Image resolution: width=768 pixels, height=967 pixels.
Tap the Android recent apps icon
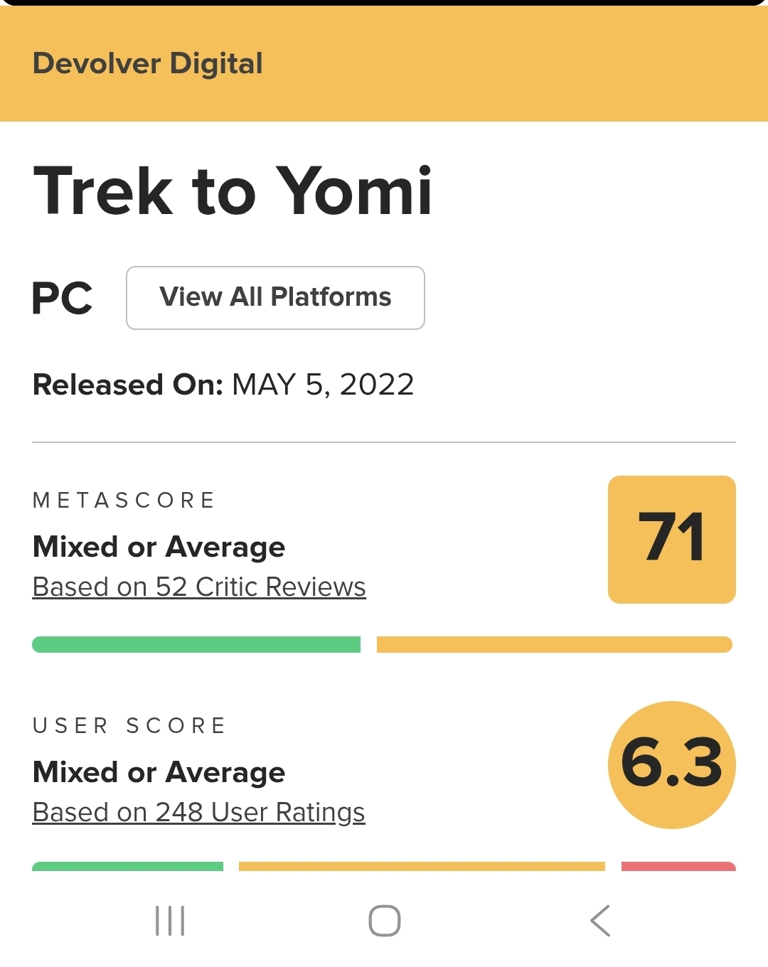[x=170, y=921]
